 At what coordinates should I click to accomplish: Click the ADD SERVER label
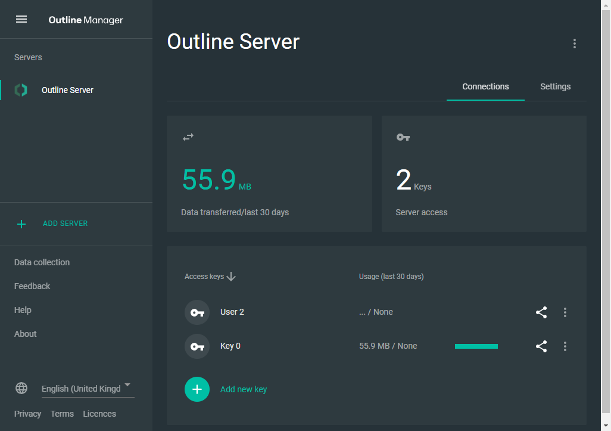coord(65,224)
